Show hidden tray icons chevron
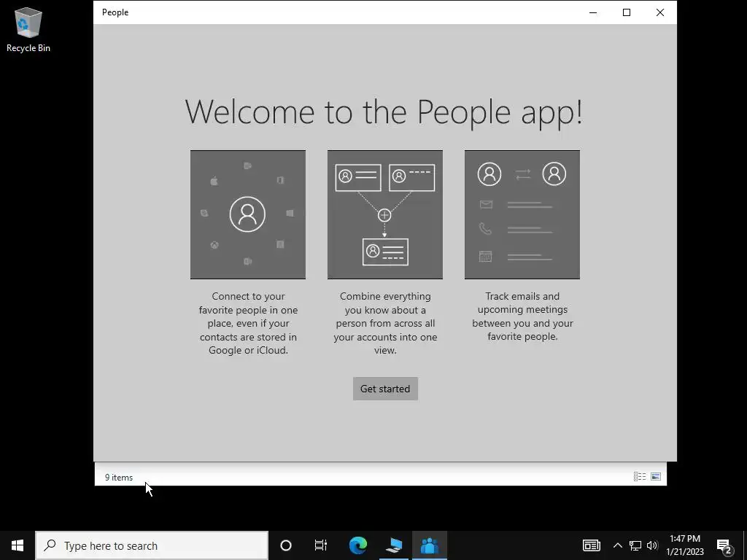Screen dimensions: 747x560 coord(617,545)
